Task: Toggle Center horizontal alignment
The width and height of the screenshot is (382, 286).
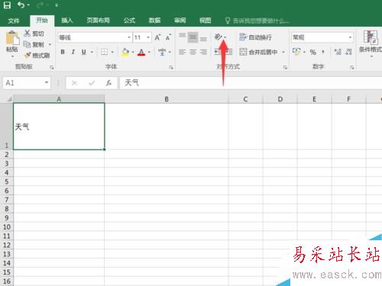Action: tap(193, 52)
